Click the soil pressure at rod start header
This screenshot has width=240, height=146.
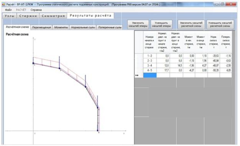(163, 42)
